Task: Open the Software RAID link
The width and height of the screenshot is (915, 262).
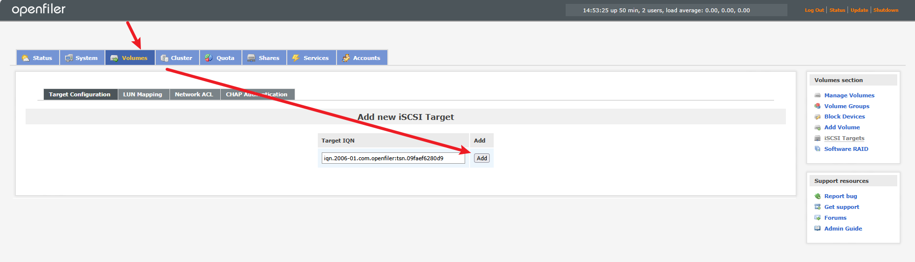Action: pyautogui.click(x=846, y=149)
